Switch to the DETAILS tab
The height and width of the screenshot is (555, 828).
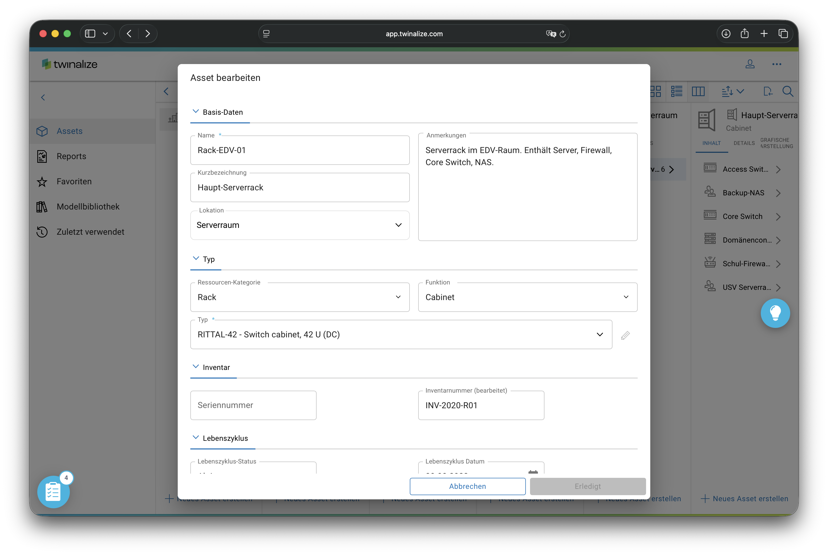point(744,143)
